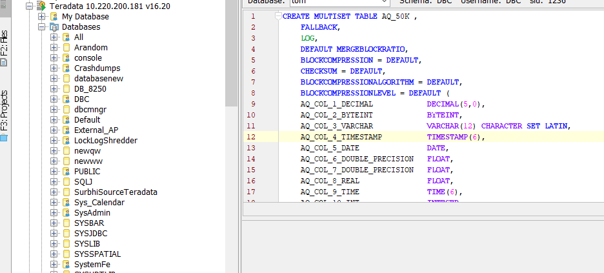
Task: Click the database tree vertical scrollbar
Action: point(230,52)
